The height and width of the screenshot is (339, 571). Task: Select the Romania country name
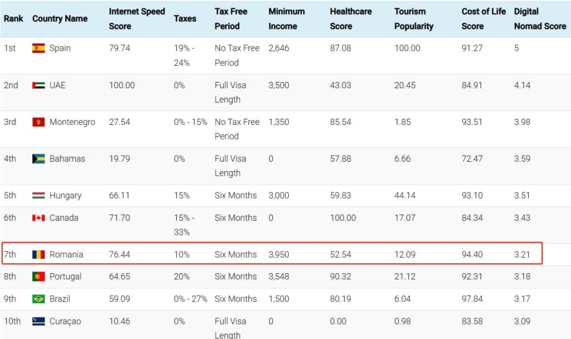pos(66,255)
